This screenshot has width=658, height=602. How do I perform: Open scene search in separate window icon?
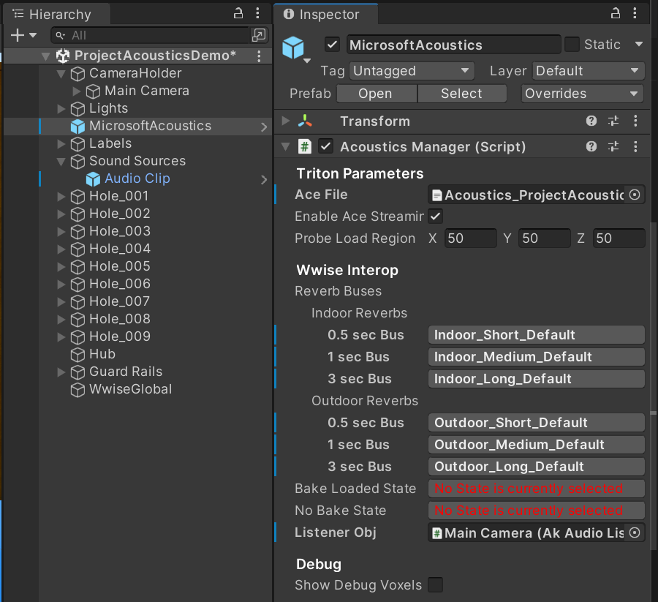coord(259,35)
